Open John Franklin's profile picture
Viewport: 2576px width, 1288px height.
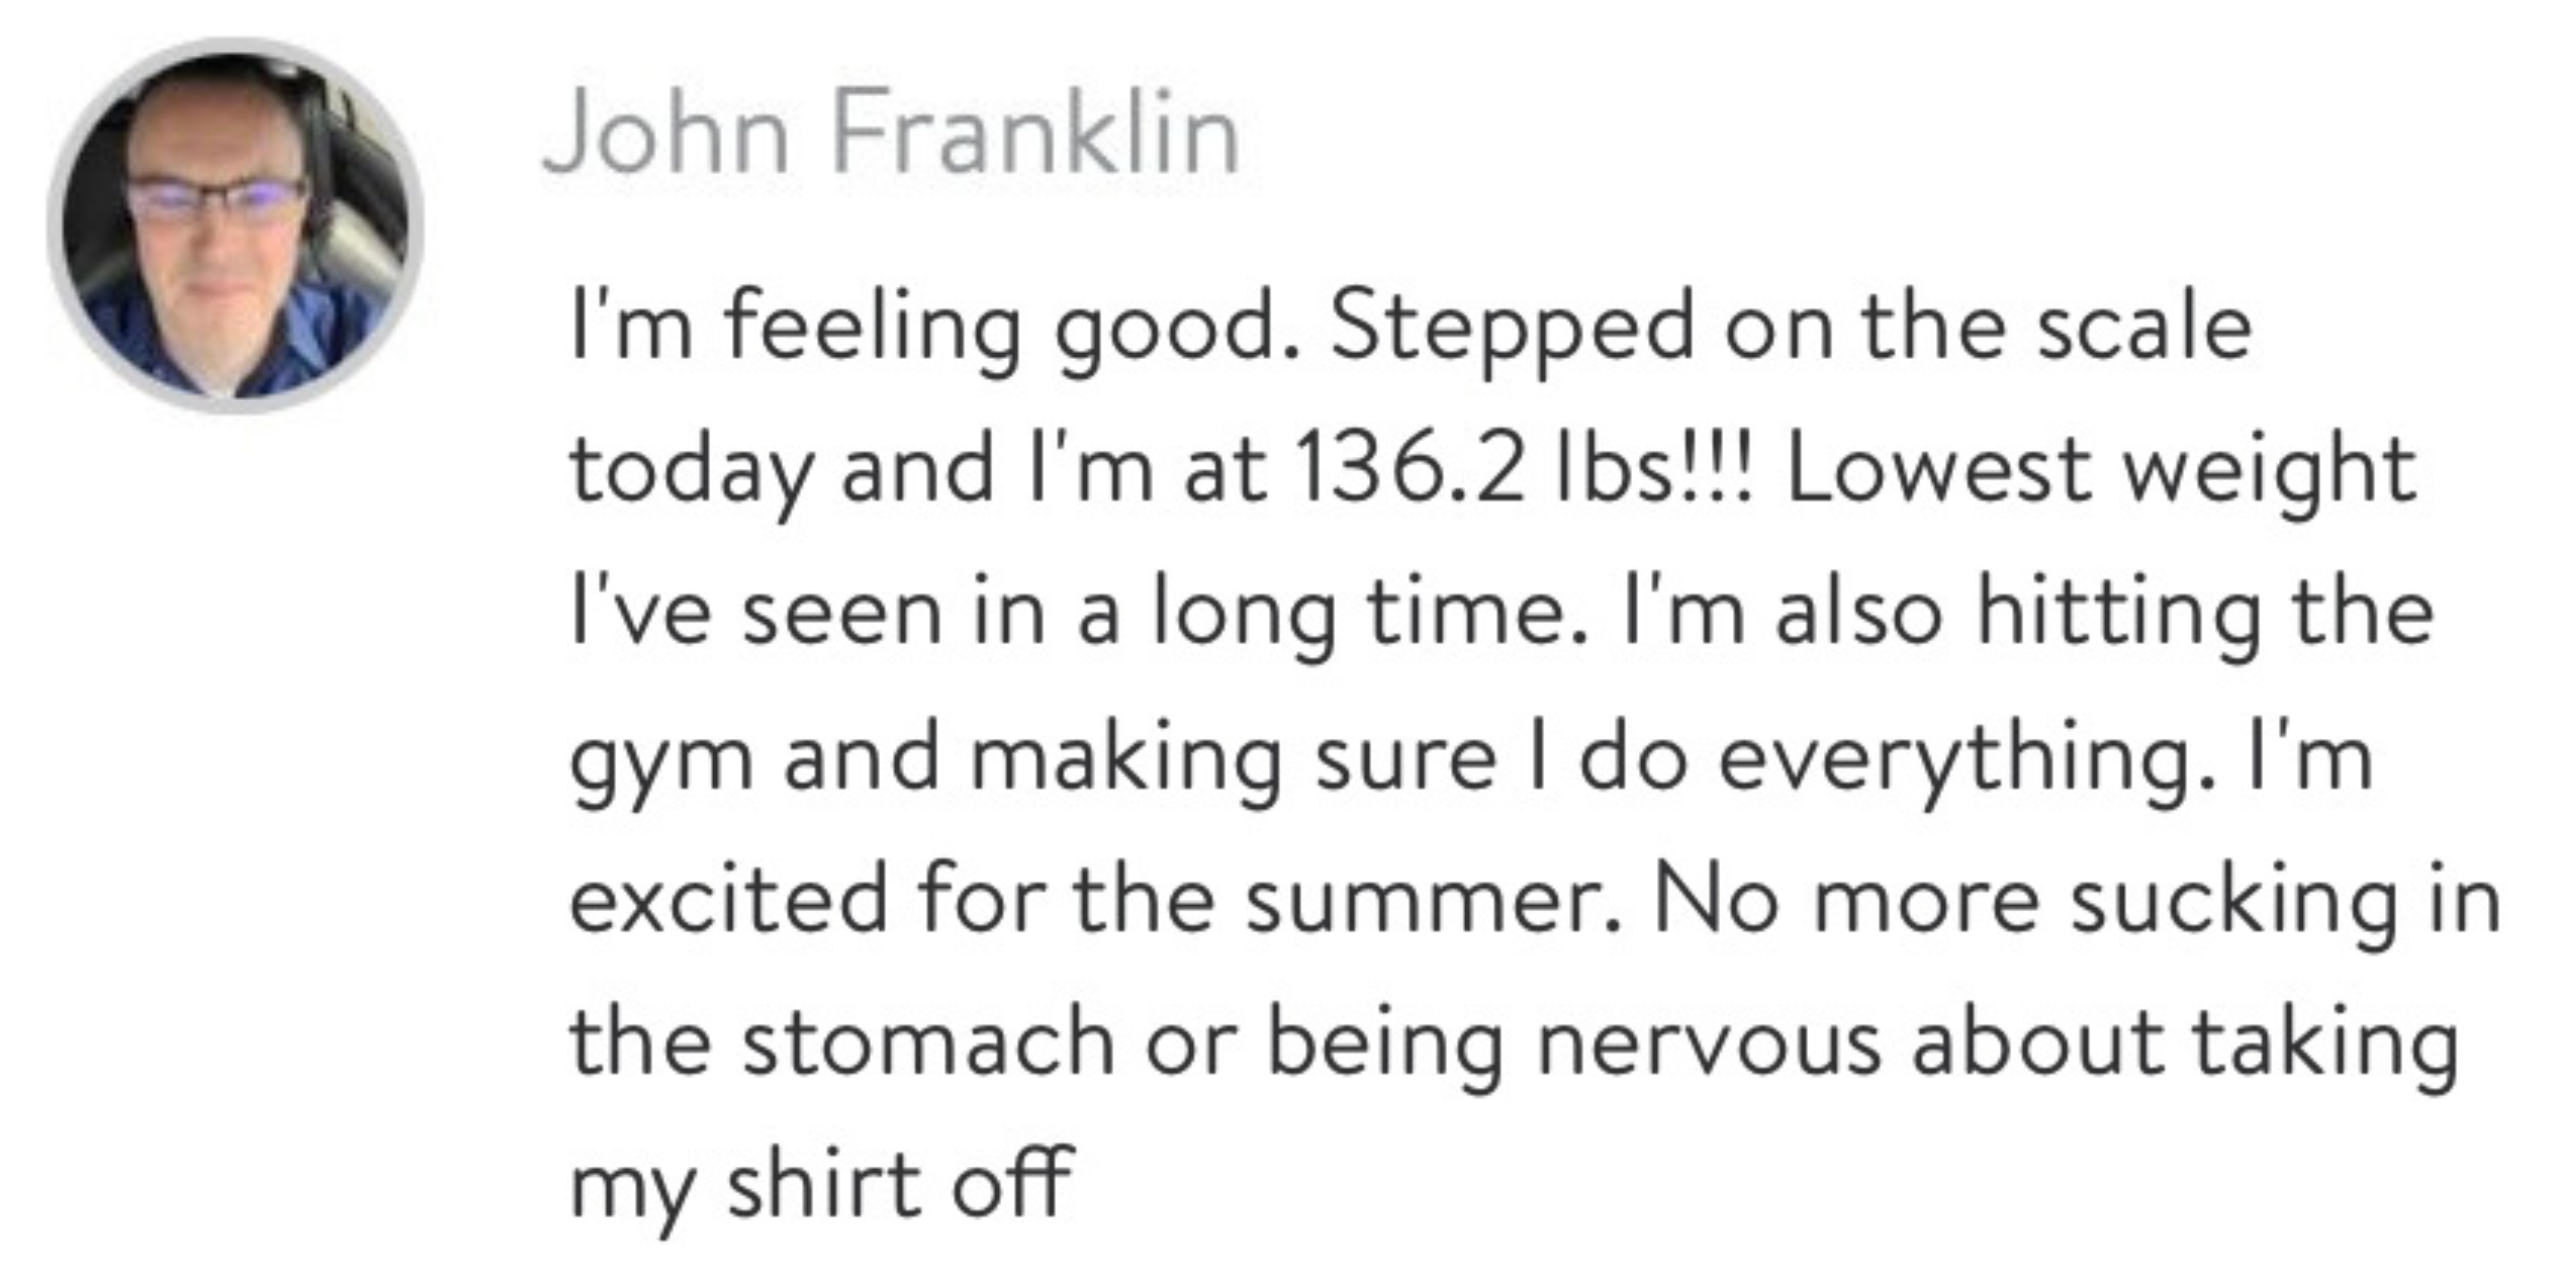(x=236, y=226)
